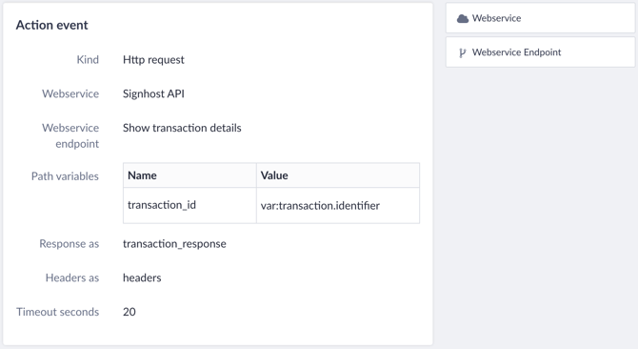Click the Path variables label
Screen dimensions: 638x349
pyautogui.click(x=65, y=176)
